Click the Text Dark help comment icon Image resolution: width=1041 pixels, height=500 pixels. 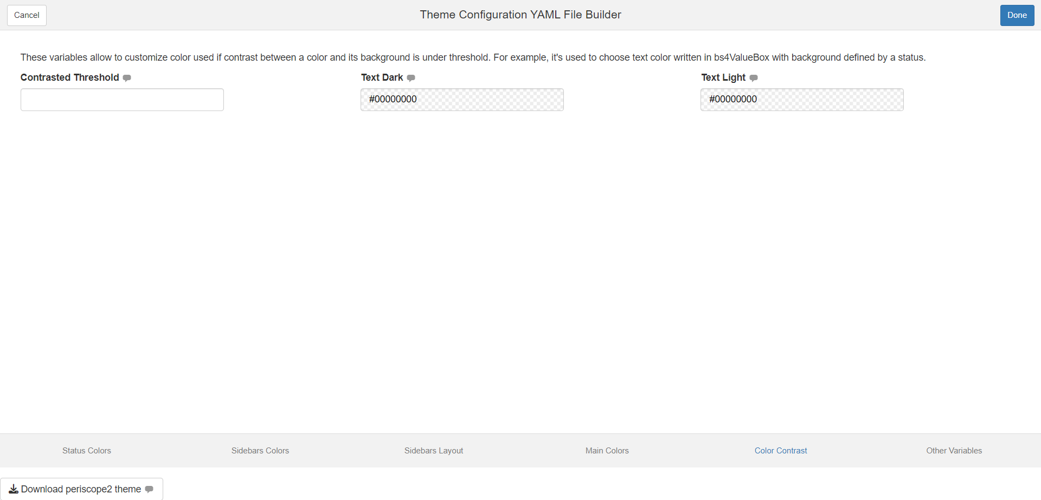[411, 78]
